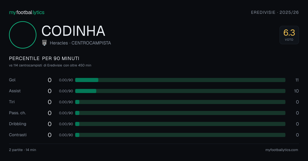The height and width of the screenshot is (161, 308).
Task: Click the 2 partite 14 min footer text
Action: [x=23, y=150]
